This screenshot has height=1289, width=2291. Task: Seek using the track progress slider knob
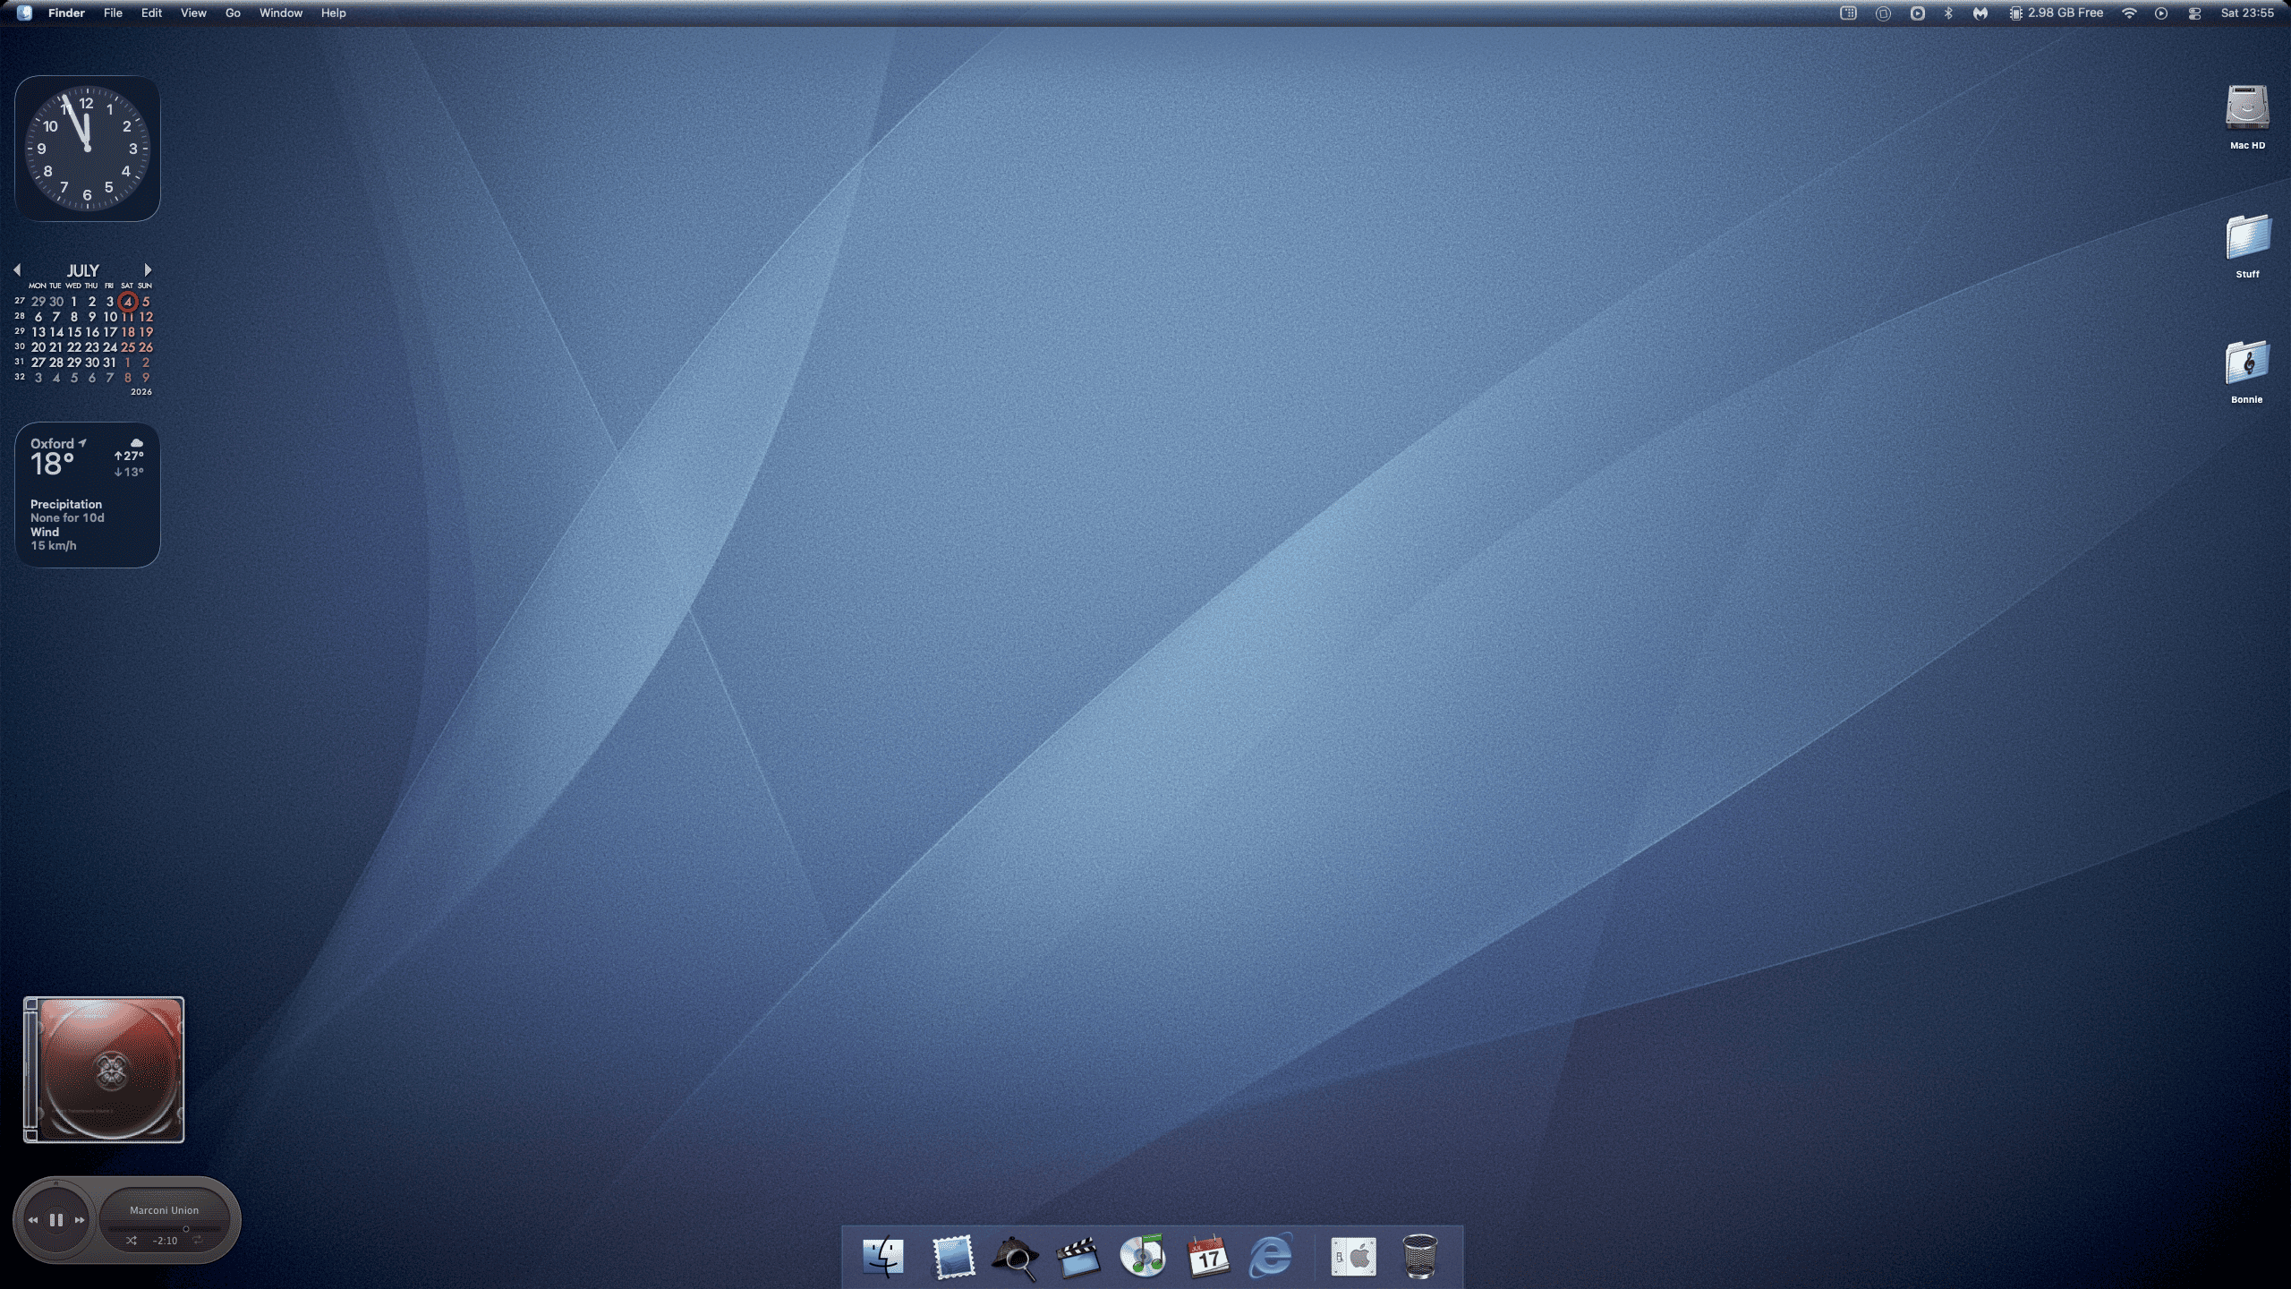click(x=185, y=1229)
